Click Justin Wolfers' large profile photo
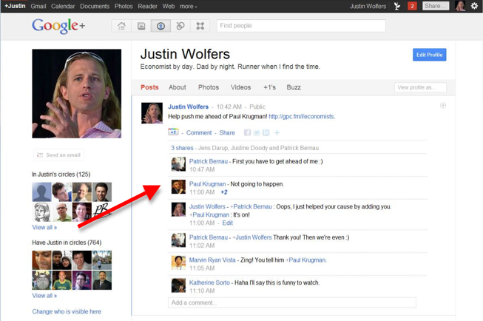Viewport: 483px width, 321px height. [x=77, y=94]
